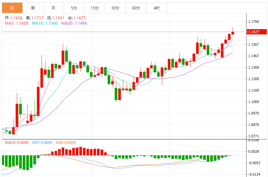Viewport: 268px width, 177px height.
Task: Click the 0.0028 MACD axis label
Action: point(254,151)
